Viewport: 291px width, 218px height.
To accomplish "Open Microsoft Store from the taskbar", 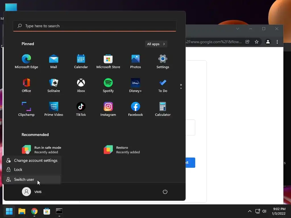I will point(47,211).
